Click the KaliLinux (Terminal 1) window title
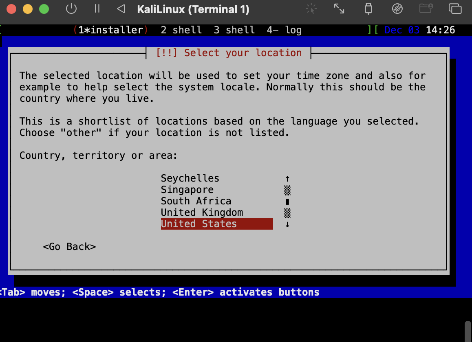This screenshot has height=342, width=472. [x=193, y=9]
